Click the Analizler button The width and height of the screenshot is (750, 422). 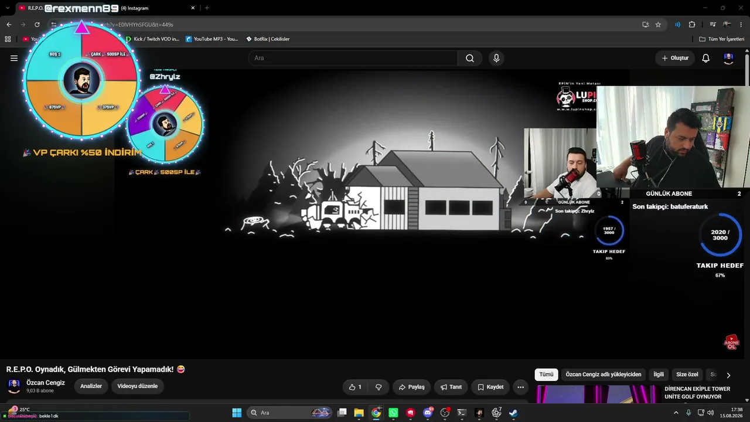(91, 386)
